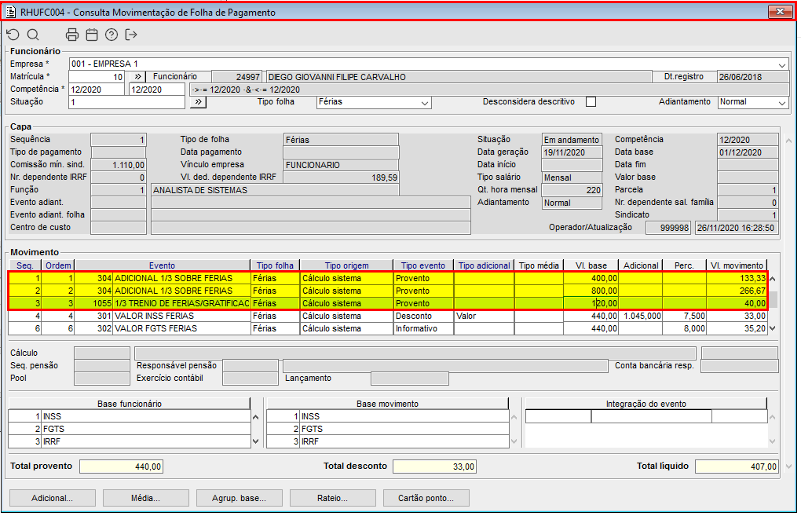Screen dimensions: 801x516
Task: Open help via question mark icon
Action: click(112, 35)
